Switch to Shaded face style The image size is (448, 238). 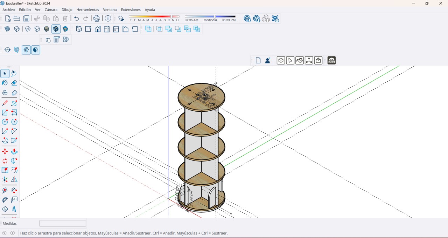pos(47,29)
